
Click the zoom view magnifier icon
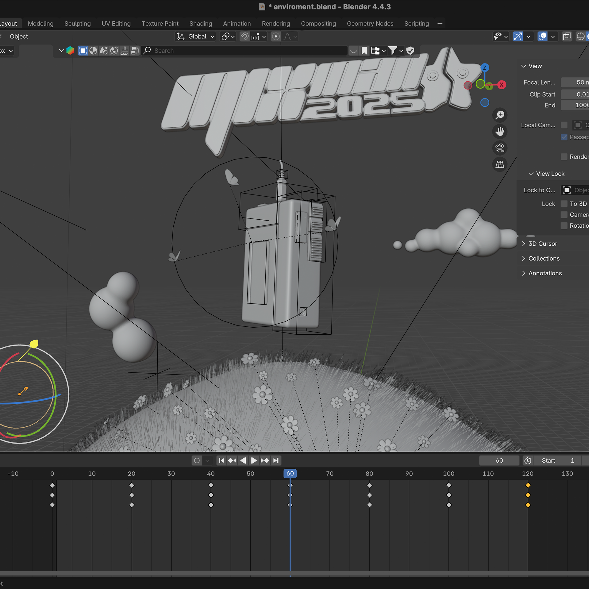pyautogui.click(x=500, y=115)
